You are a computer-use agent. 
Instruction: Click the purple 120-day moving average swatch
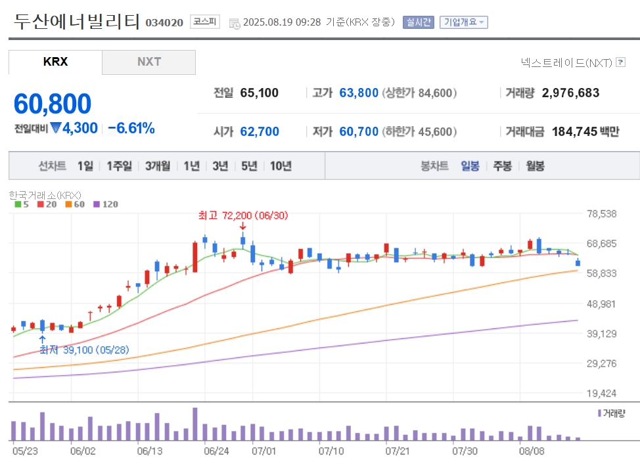pos(97,204)
